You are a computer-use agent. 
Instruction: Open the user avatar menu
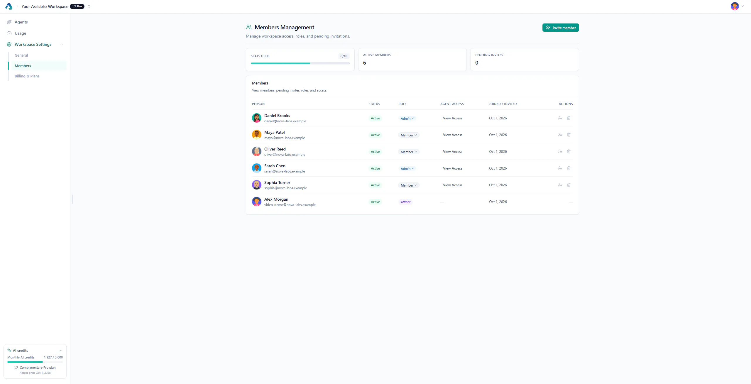click(x=737, y=6)
